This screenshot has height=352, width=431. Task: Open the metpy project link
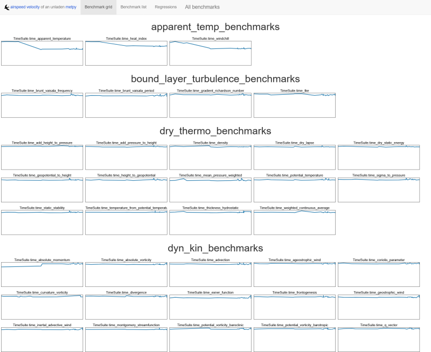tap(69, 7)
